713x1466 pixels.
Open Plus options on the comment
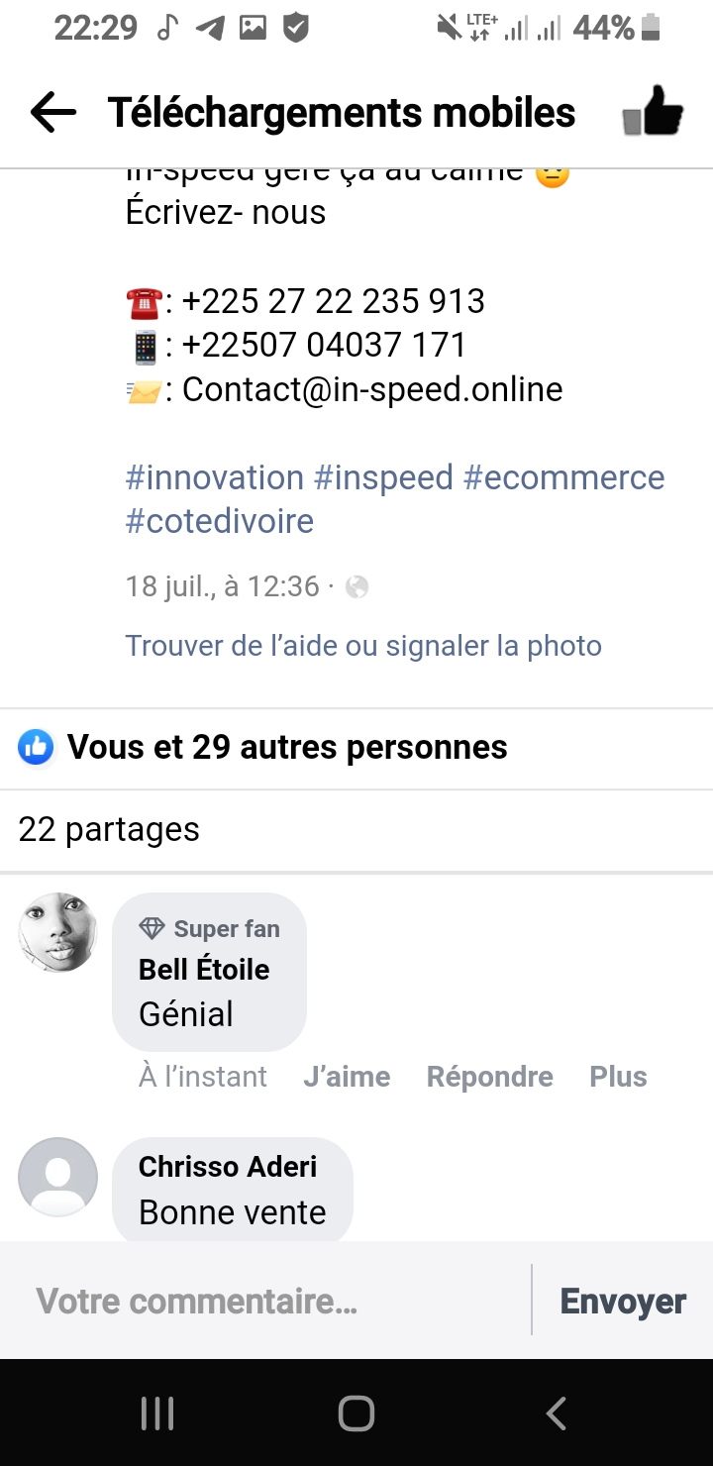coord(618,1077)
